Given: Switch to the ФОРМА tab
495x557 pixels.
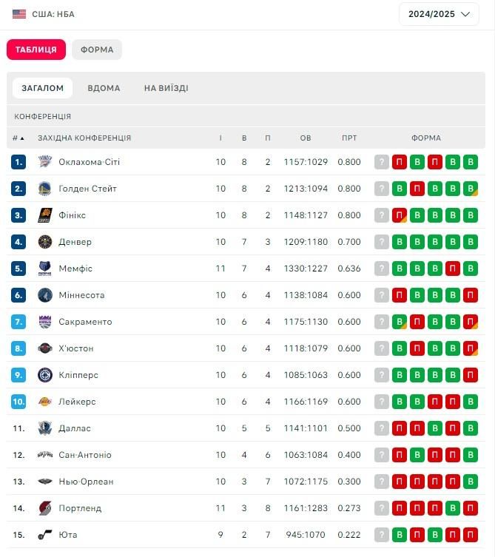Looking at the screenshot, I should click(97, 50).
